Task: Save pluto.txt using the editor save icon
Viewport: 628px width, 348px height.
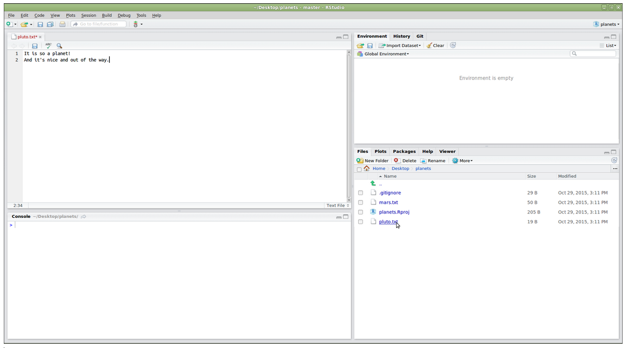Action: pyautogui.click(x=35, y=46)
